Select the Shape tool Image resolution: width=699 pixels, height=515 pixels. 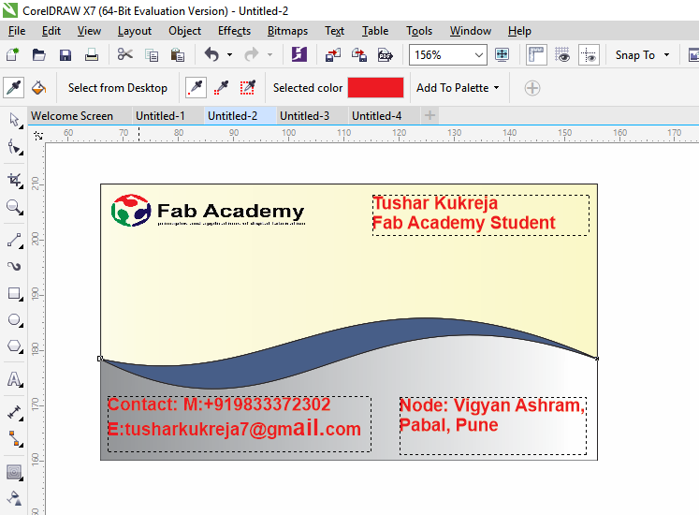[15, 147]
